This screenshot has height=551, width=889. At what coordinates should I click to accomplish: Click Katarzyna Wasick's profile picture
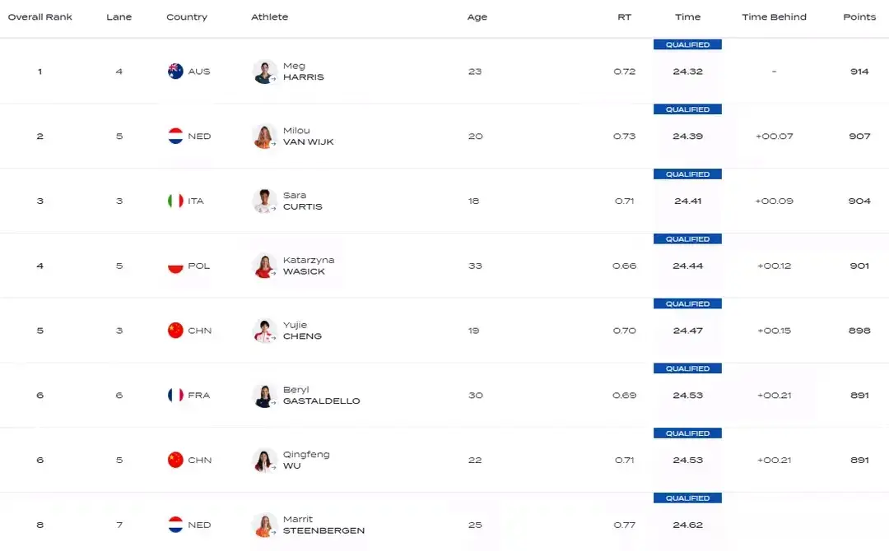(x=264, y=266)
